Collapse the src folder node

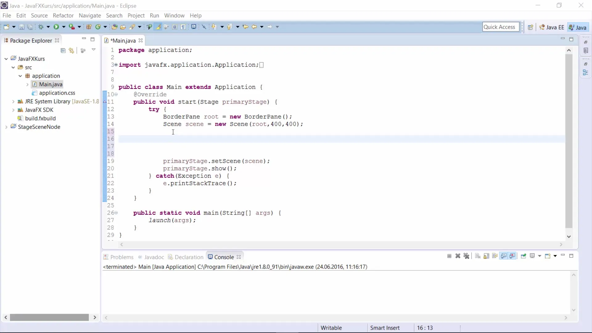pos(13,67)
